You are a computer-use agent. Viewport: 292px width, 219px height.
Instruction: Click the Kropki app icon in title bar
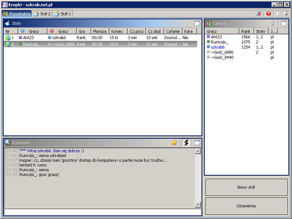coord(5,5)
